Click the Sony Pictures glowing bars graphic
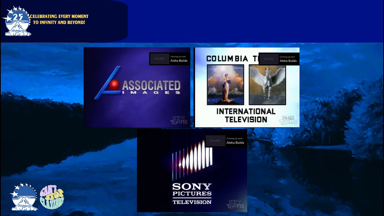384x216 pixels. pos(192,160)
